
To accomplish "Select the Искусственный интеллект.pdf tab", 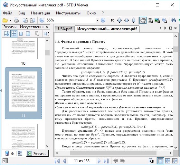I will click(107, 29).
